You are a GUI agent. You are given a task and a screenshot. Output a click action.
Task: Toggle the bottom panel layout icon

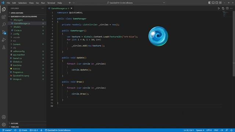point(213,3)
